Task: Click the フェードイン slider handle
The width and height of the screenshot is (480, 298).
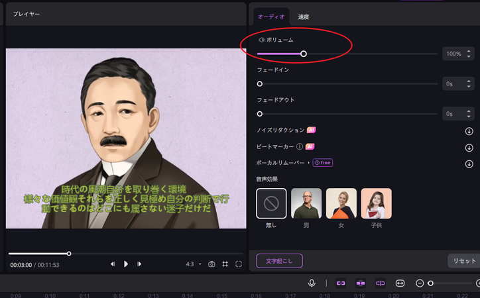Action: (x=260, y=83)
